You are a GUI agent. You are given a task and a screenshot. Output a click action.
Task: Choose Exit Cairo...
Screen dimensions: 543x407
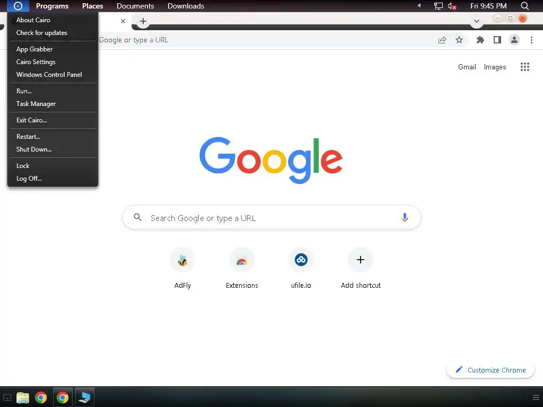[x=52, y=120]
